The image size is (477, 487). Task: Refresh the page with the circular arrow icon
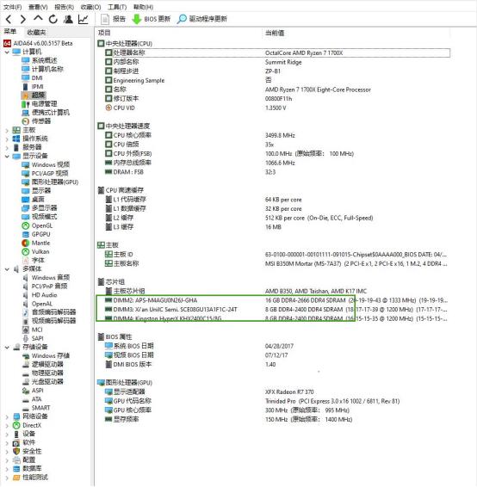53,19
